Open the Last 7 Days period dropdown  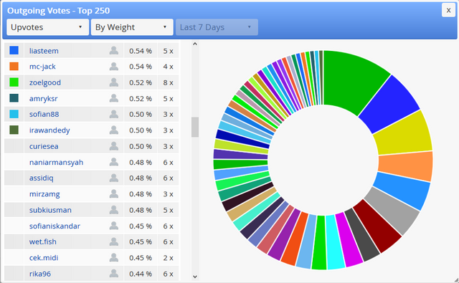tap(217, 27)
